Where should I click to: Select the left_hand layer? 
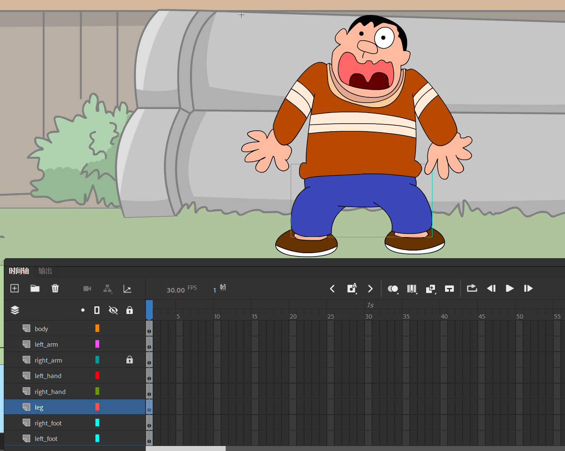pyautogui.click(x=75, y=376)
